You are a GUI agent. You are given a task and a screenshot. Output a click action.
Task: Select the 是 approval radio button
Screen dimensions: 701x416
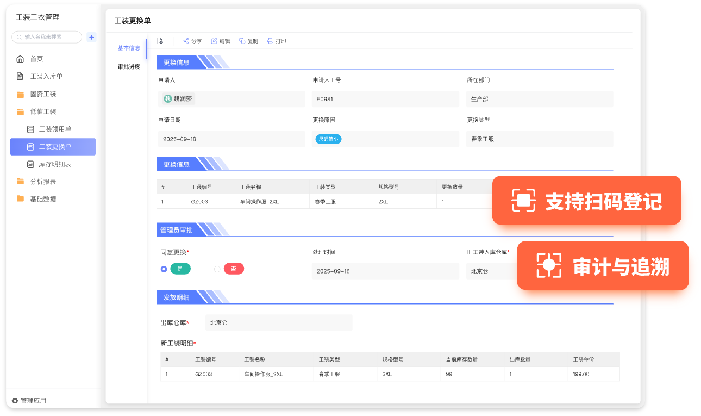164,269
